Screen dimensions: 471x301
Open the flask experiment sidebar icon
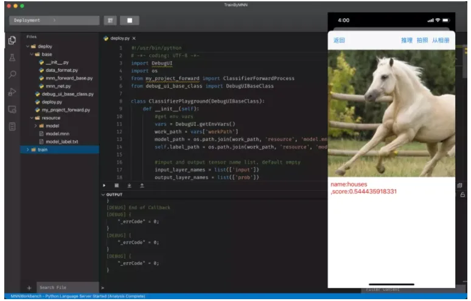(x=12, y=57)
